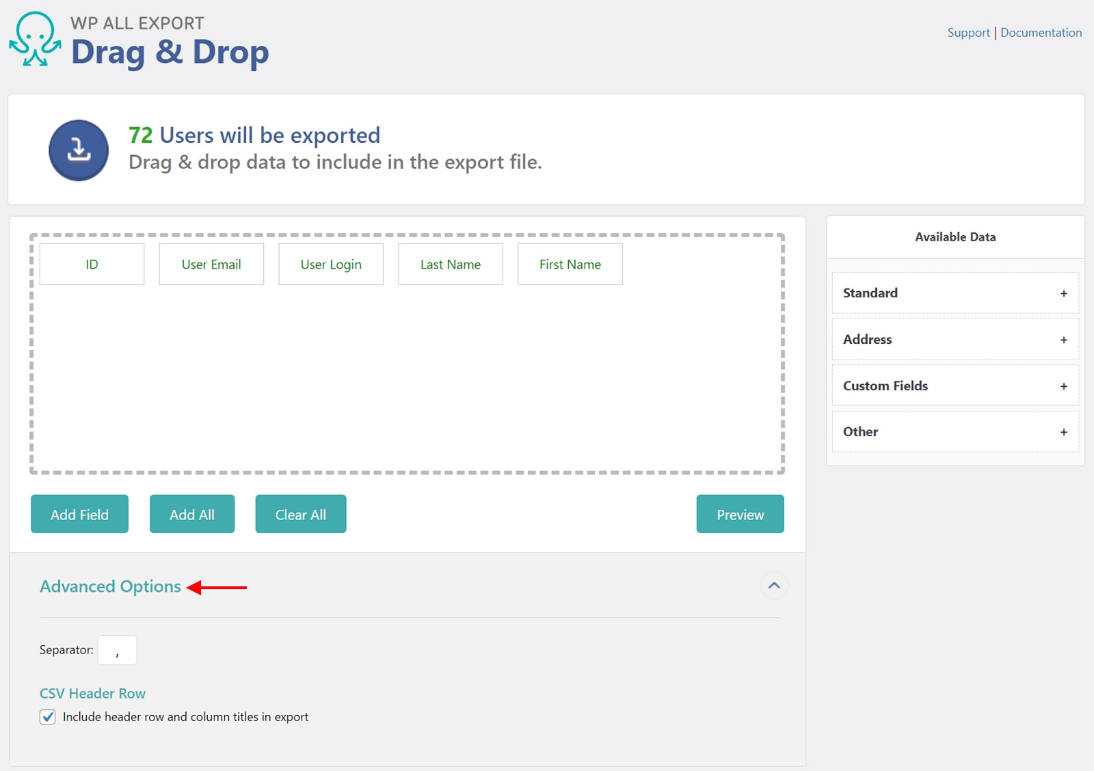This screenshot has width=1094, height=771.
Task: Open the Documentation link
Action: pyautogui.click(x=1041, y=32)
